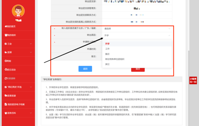Open the 转入组织是否属于北京/广东/福建 dropdown
199x126 pixels.
tap(137, 29)
